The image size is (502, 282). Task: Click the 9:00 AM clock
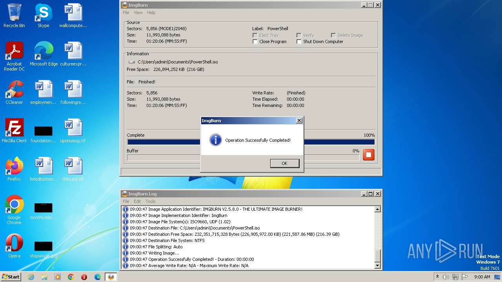(482, 277)
